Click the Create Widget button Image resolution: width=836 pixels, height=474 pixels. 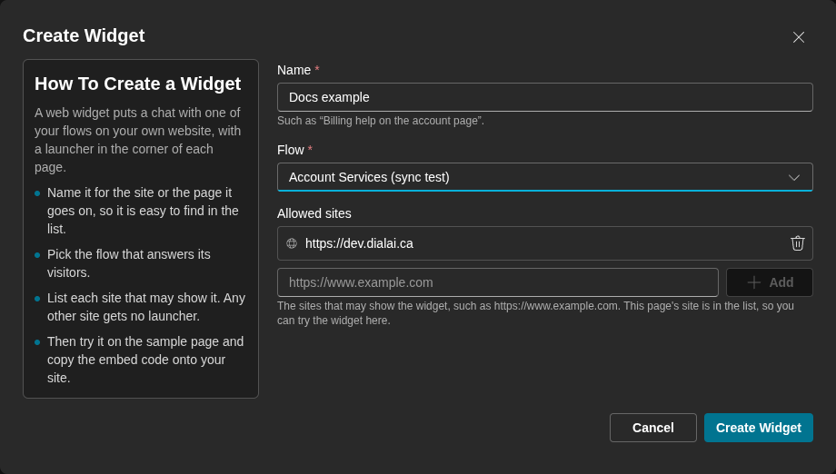click(x=758, y=428)
